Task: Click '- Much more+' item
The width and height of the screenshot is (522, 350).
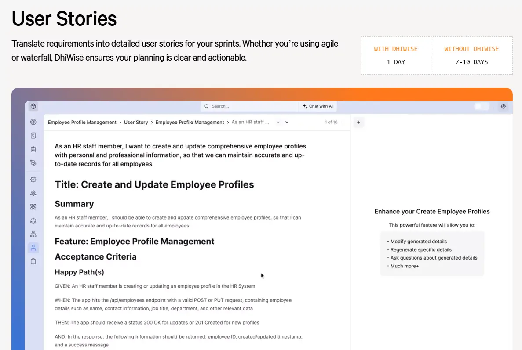Action: click(403, 266)
